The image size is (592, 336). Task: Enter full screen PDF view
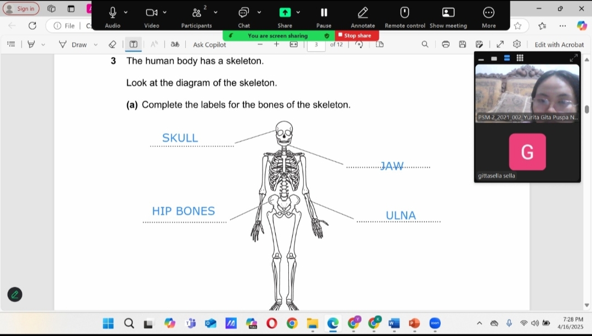(x=500, y=44)
